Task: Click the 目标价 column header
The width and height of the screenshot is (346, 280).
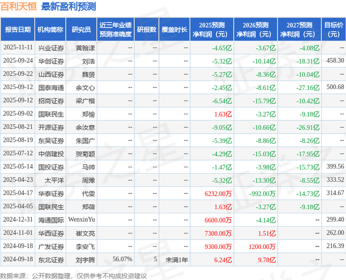Action: pos(334,29)
